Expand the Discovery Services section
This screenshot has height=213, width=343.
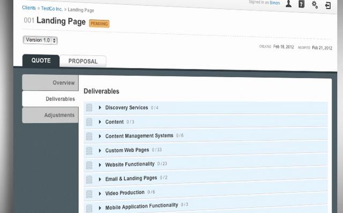tap(100, 108)
